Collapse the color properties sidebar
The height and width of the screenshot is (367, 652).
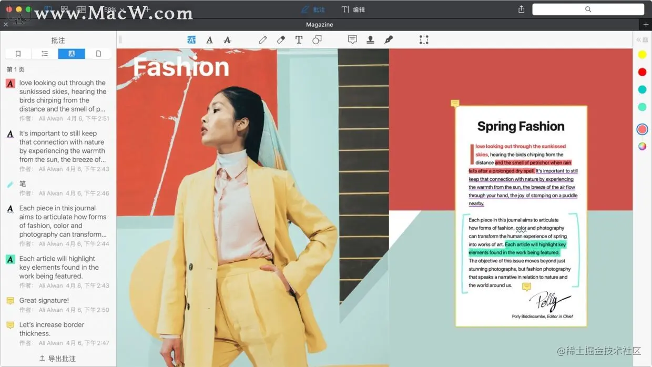click(x=639, y=40)
